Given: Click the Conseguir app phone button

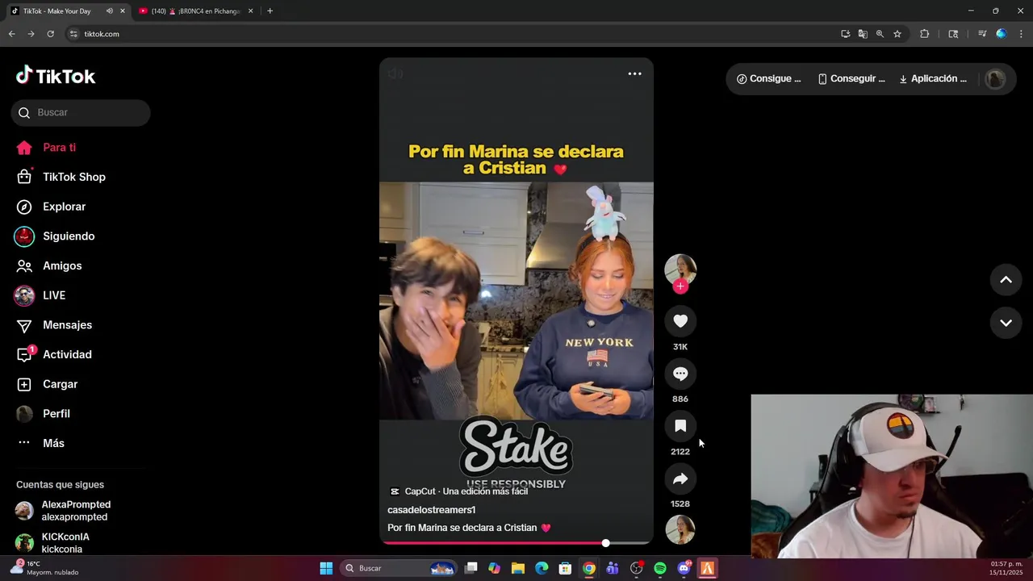Looking at the screenshot, I should [851, 79].
